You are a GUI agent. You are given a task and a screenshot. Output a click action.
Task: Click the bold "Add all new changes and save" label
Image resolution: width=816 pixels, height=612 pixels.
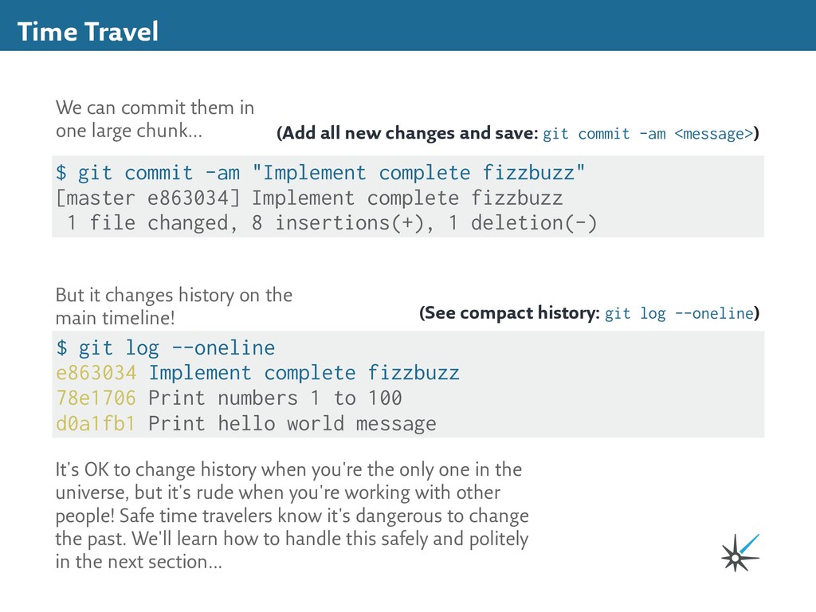point(407,133)
